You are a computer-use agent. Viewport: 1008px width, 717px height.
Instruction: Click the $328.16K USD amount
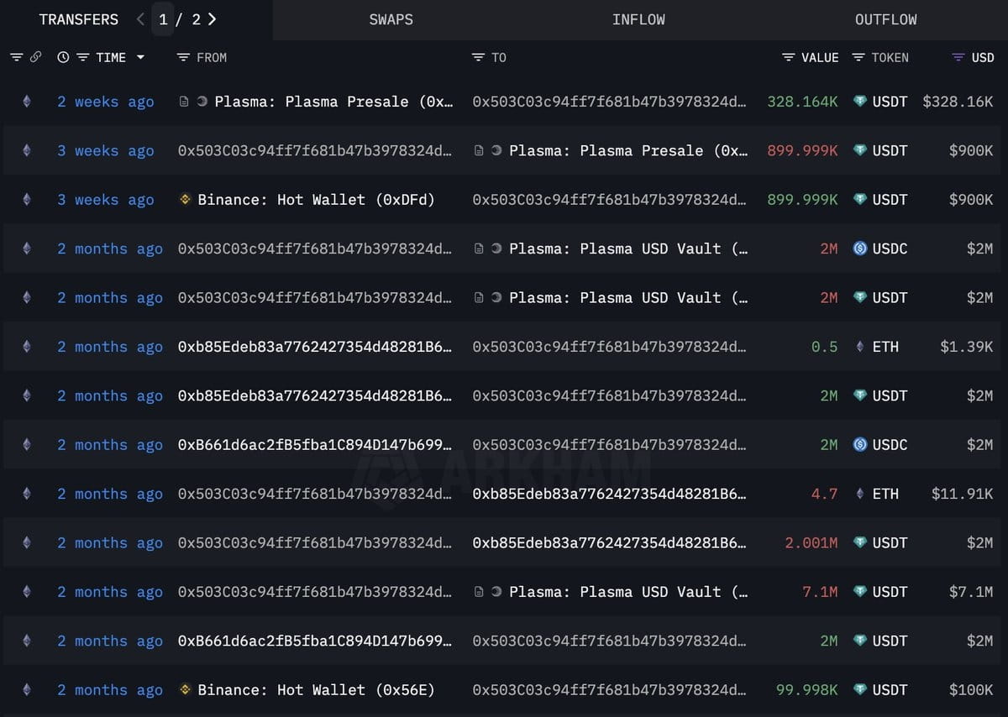coord(958,102)
